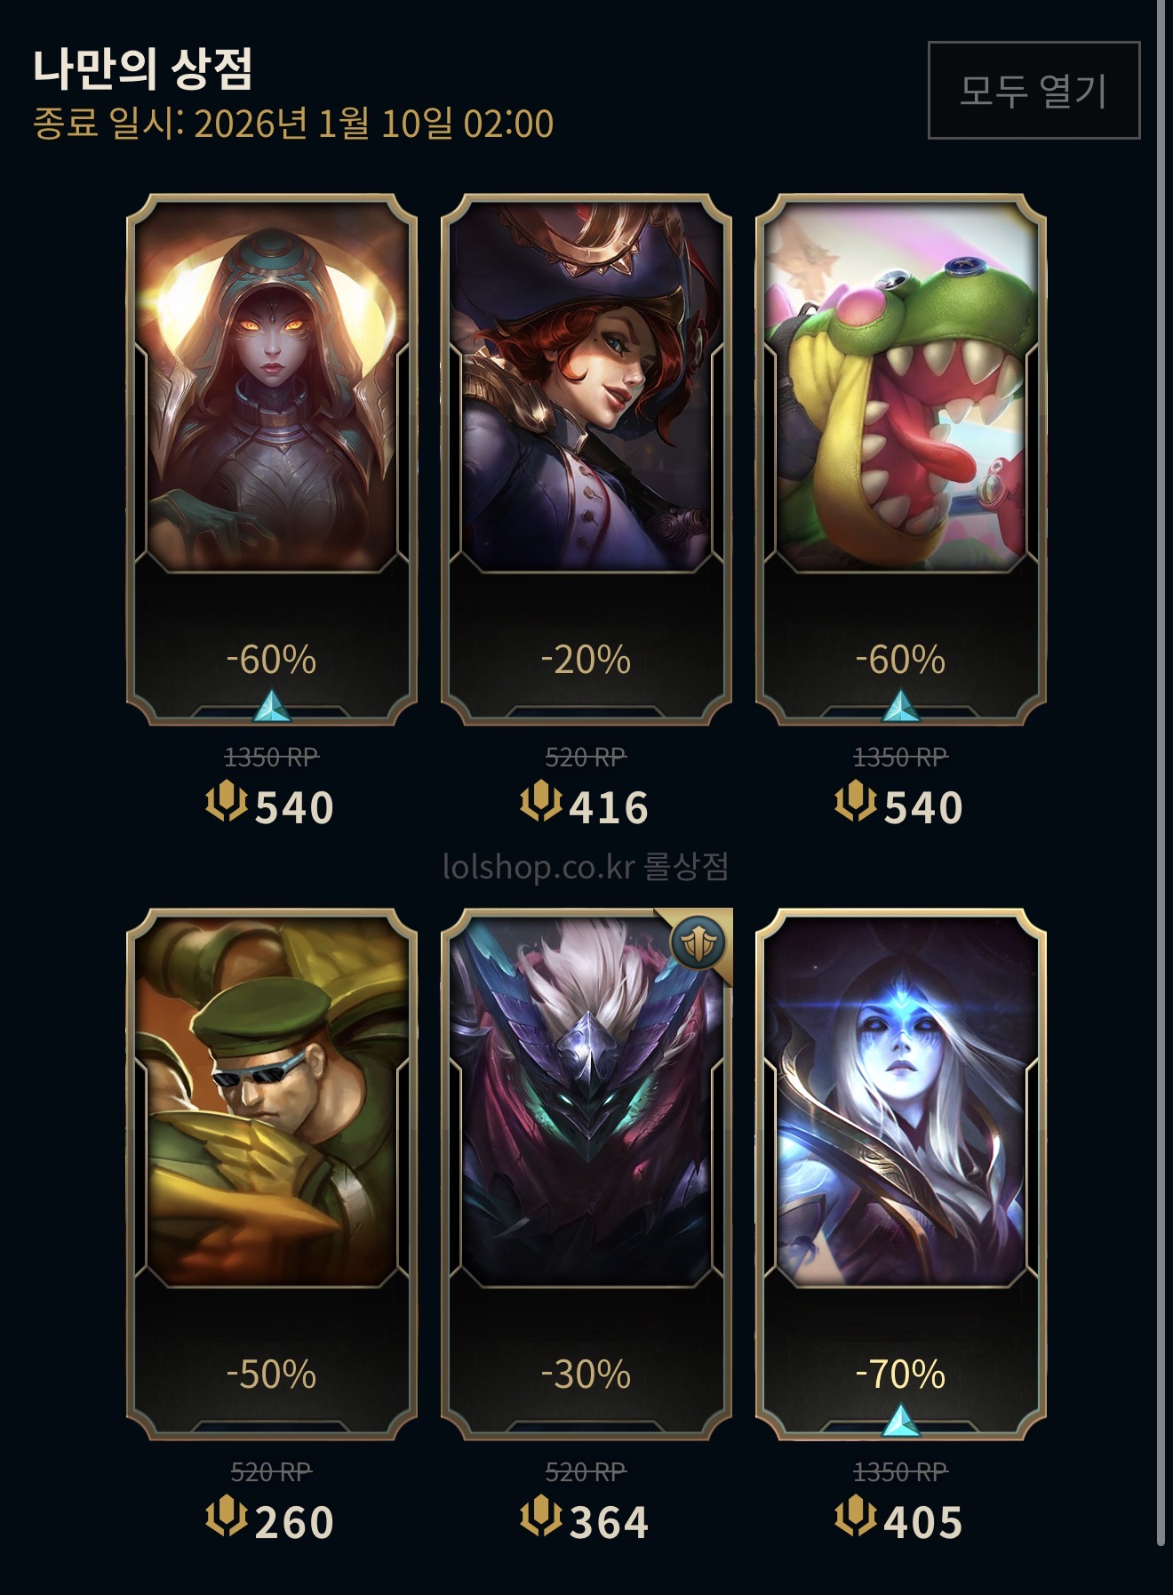Click RP coin icon beside 405 price
Screen dimensions: 1173x1595
coord(856,1516)
